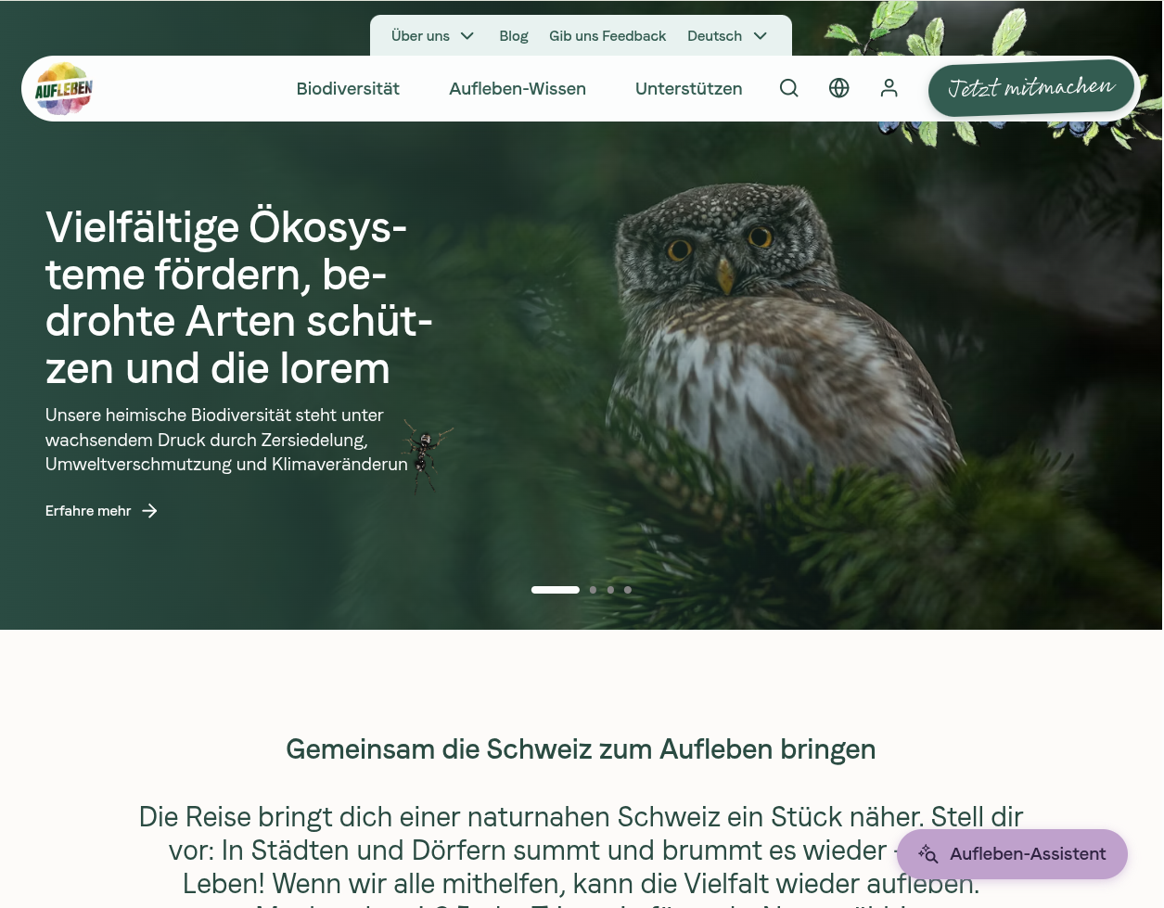Launch the Aufleben-Assistent chat button
1164x908 pixels.
click(x=1013, y=854)
